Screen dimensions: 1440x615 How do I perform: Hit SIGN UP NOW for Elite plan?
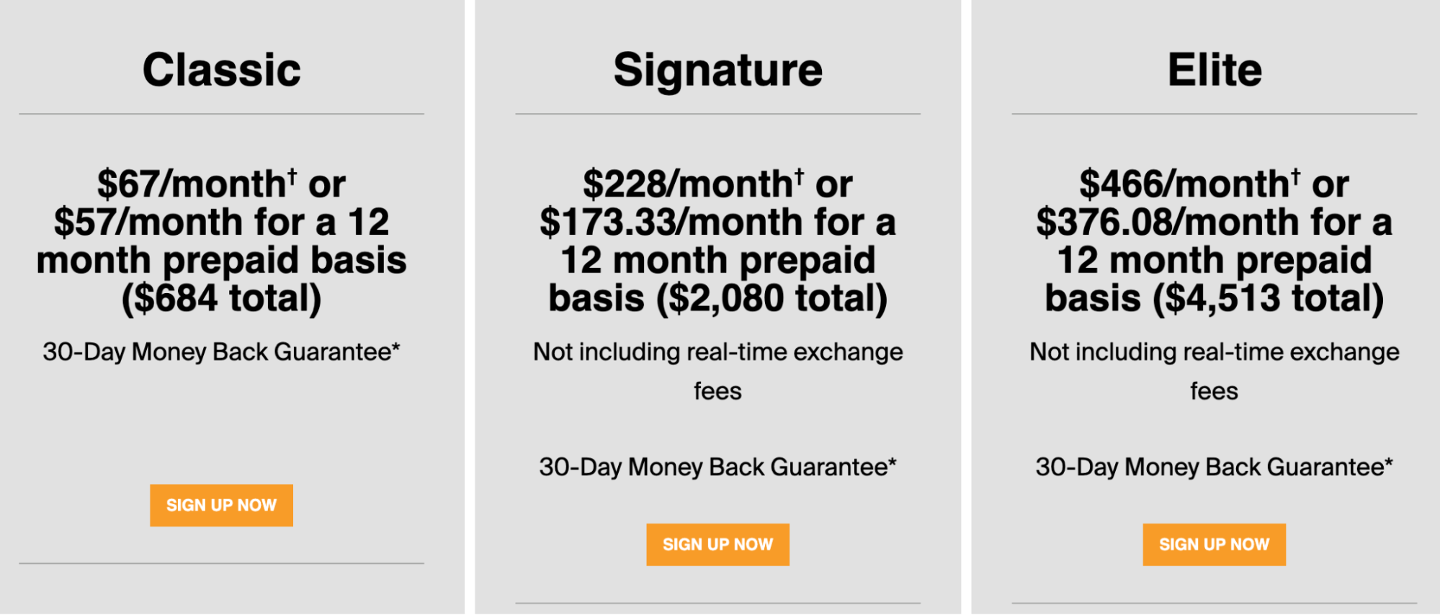[1214, 545]
